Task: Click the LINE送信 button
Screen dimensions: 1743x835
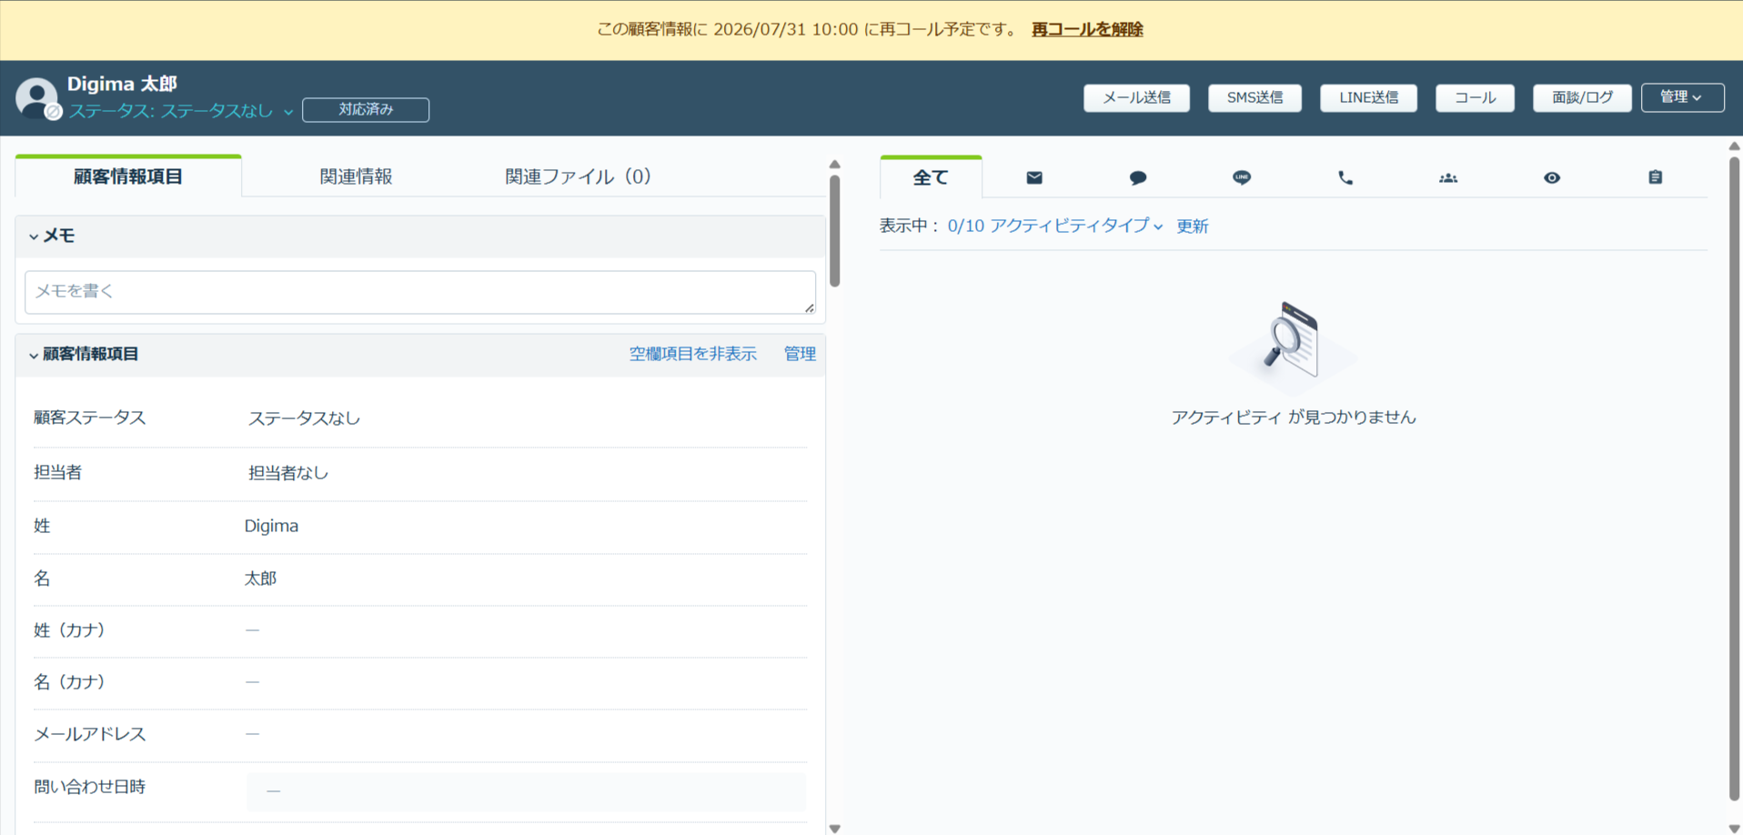Action: click(x=1368, y=97)
